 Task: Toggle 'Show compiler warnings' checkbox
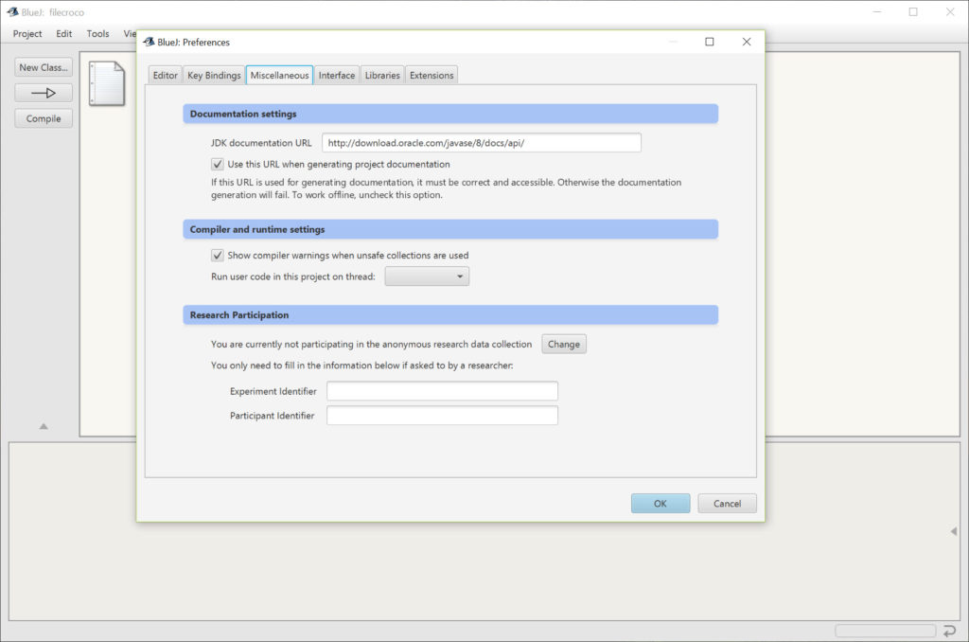pyautogui.click(x=218, y=255)
